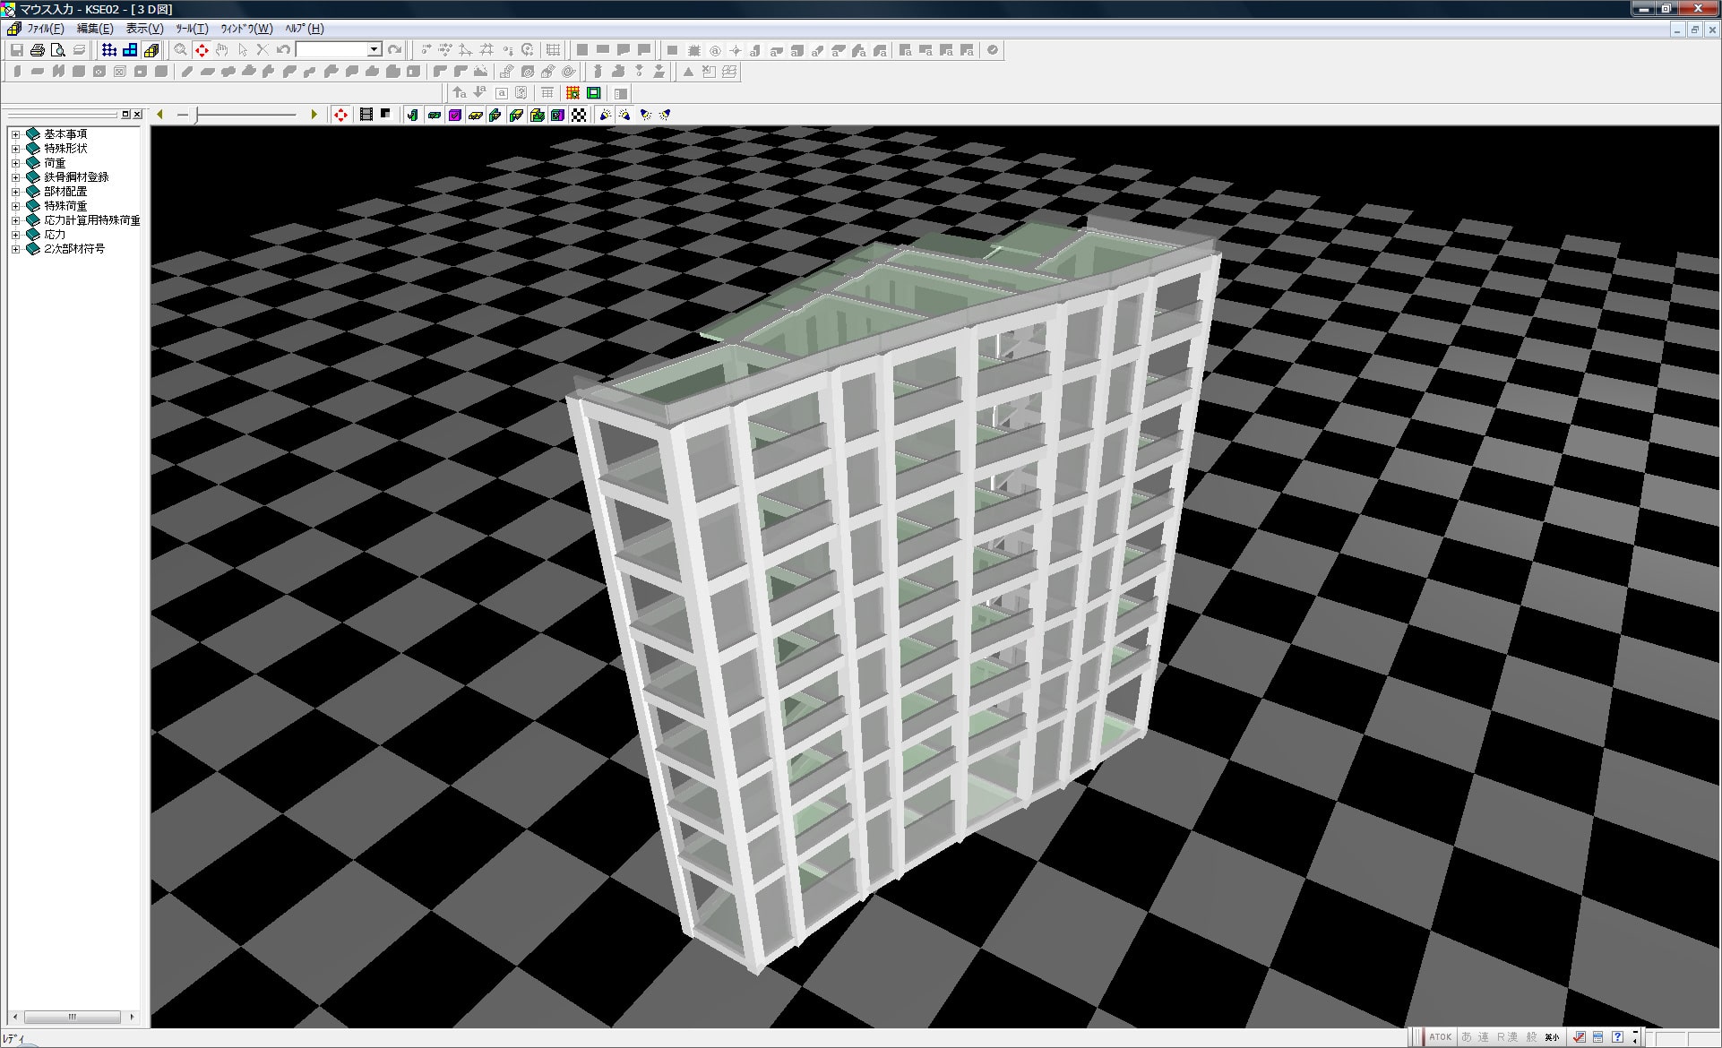
Task: Open the ヘルプ(H) menu
Action: click(x=305, y=29)
